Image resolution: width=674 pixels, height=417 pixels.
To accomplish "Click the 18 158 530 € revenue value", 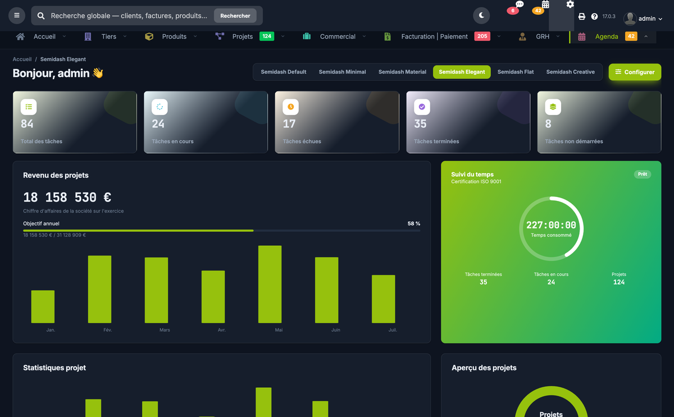I will 67,198.
